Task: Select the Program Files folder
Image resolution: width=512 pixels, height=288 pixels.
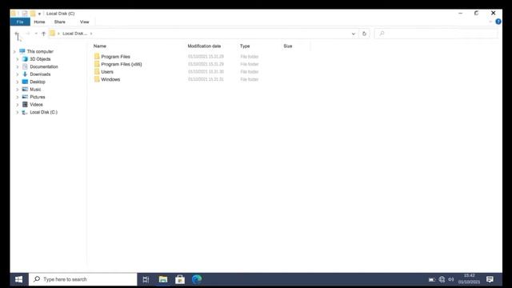Action: tap(115, 57)
